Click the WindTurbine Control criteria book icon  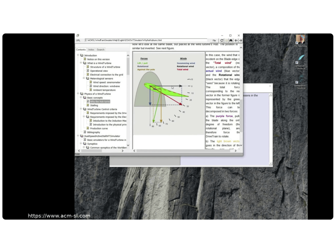click(85, 109)
